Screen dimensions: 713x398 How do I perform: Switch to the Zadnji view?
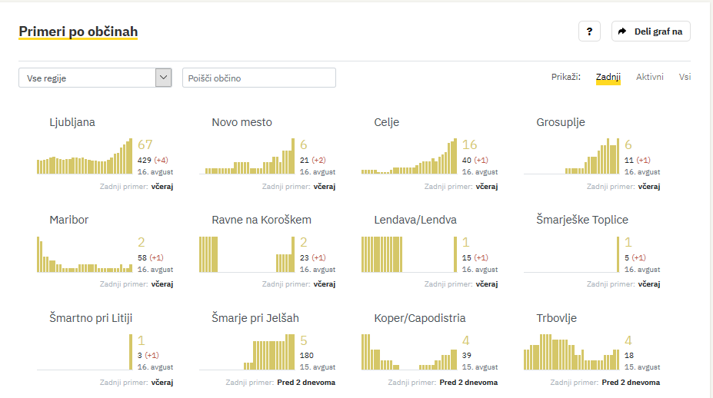point(608,78)
